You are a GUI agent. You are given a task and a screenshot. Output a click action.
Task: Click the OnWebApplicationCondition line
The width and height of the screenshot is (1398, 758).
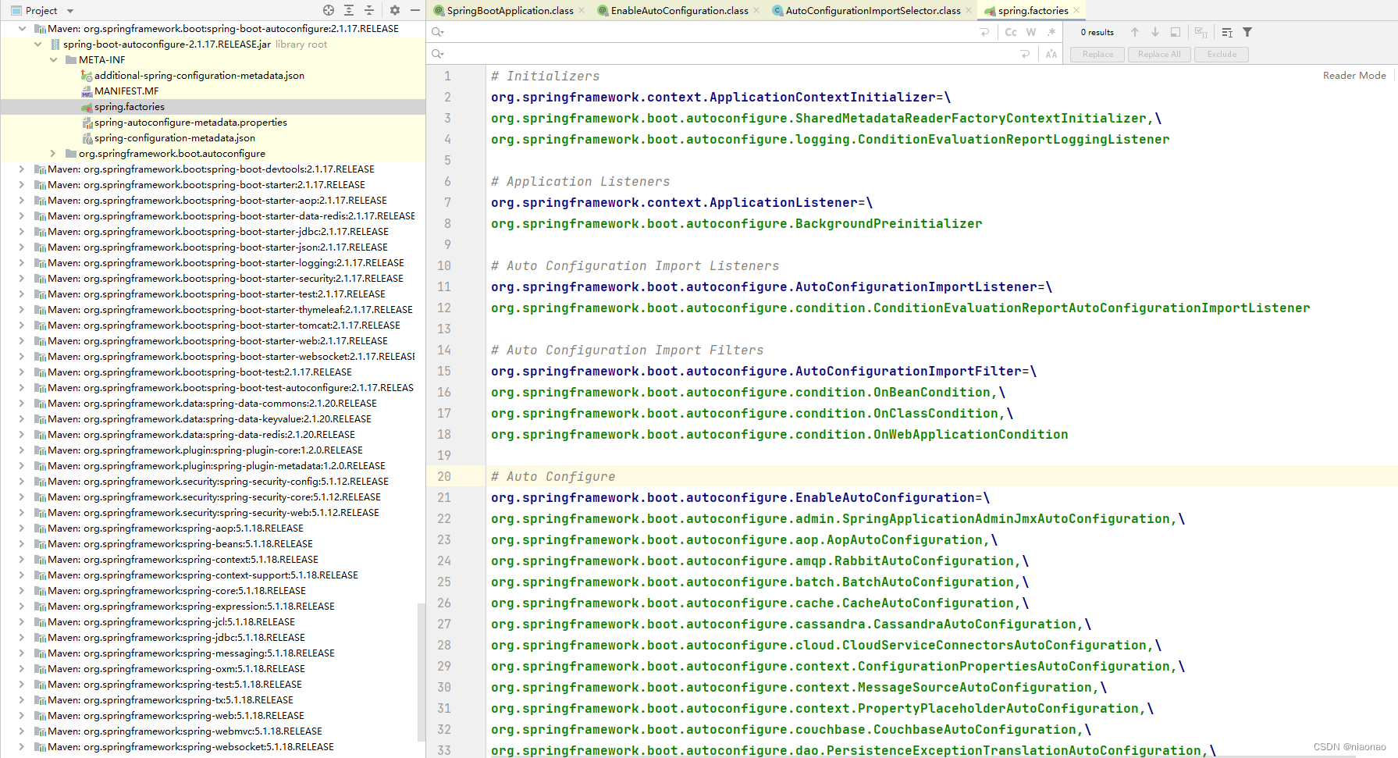779,434
